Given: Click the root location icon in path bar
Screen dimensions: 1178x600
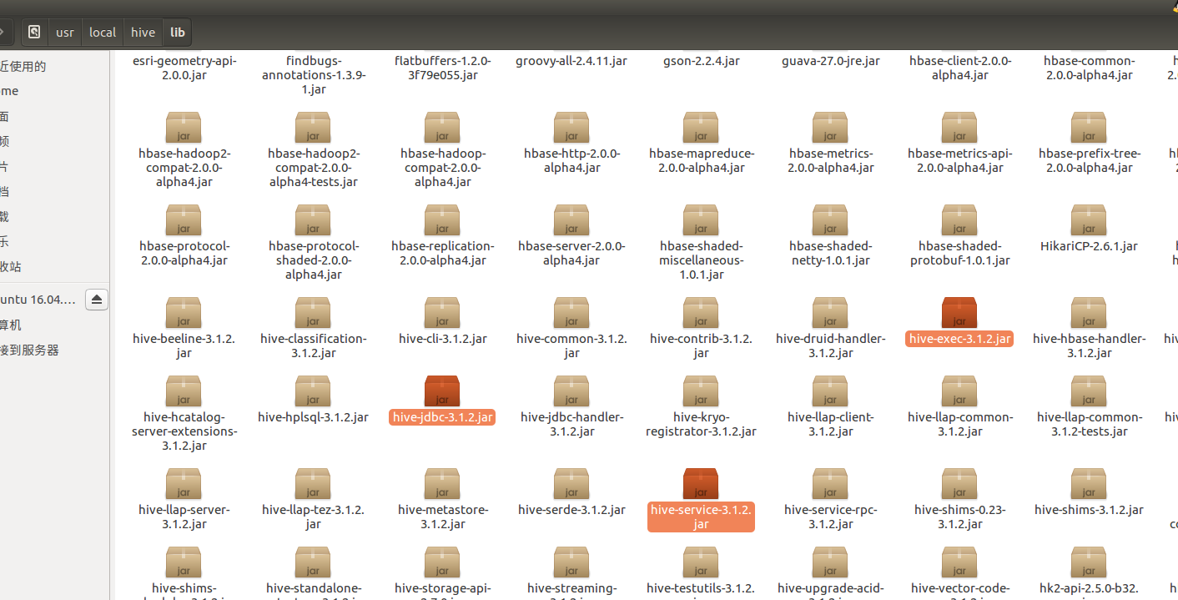Looking at the screenshot, I should pyautogui.click(x=34, y=33).
